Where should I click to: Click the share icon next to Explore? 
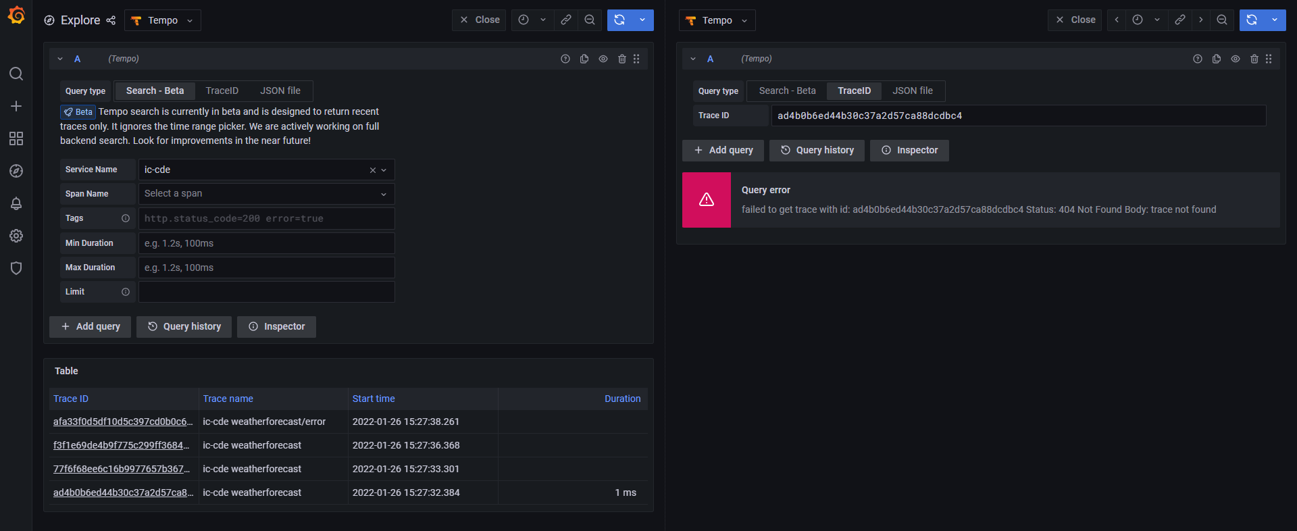[111, 20]
